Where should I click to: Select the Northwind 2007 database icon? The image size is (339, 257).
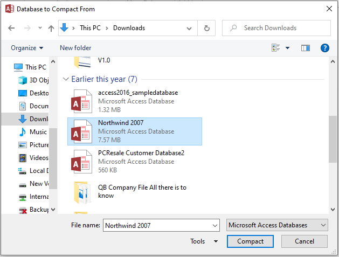point(81,131)
